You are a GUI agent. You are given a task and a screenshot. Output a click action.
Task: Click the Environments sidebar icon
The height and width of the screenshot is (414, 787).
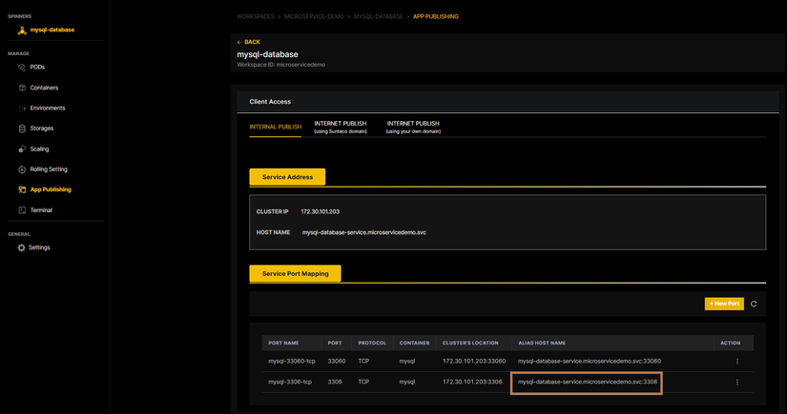22,108
